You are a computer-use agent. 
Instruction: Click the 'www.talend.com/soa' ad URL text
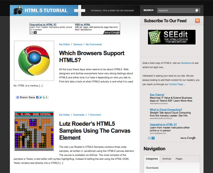pos(159,103)
